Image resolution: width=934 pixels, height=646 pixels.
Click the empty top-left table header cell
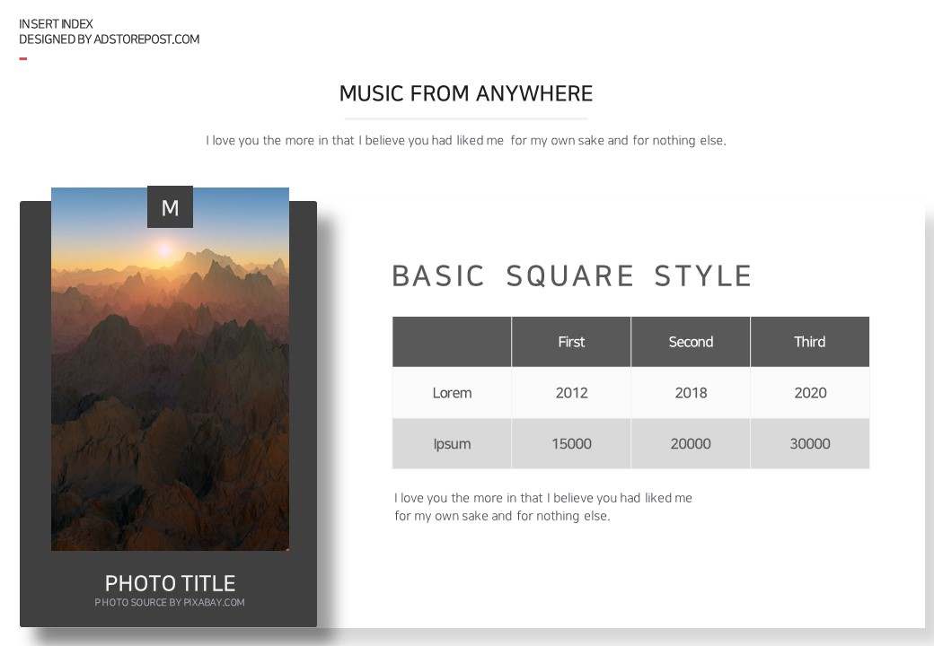tap(452, 342)
